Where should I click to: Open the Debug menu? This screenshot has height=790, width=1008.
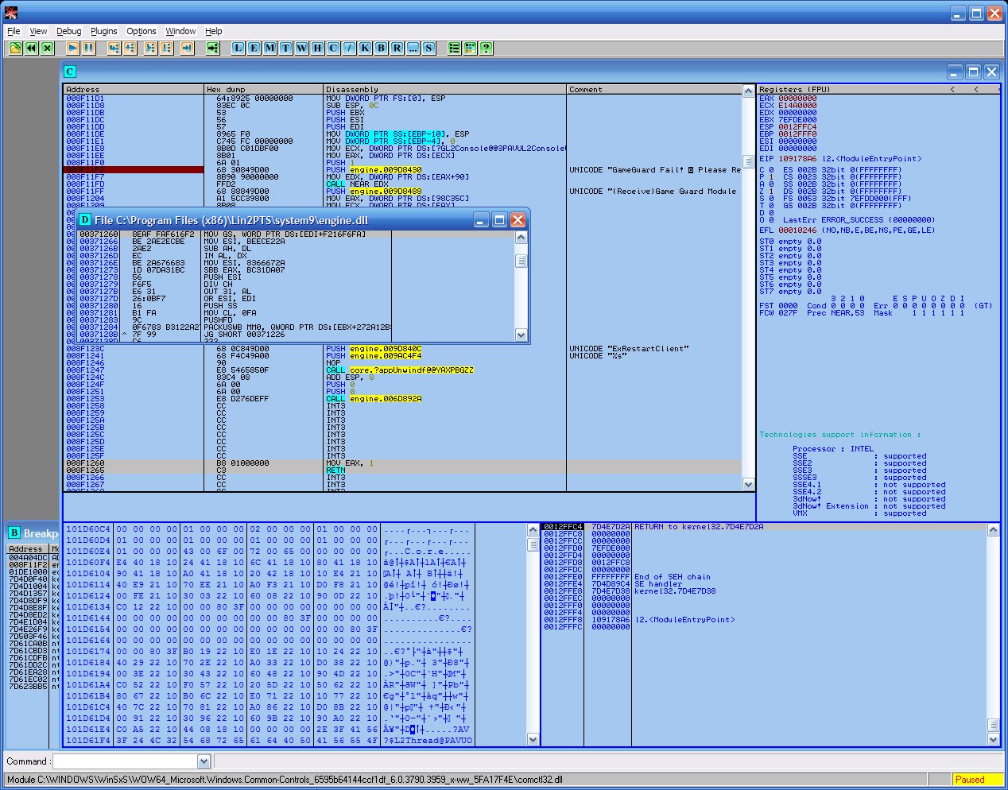click(x=68, y=31)
